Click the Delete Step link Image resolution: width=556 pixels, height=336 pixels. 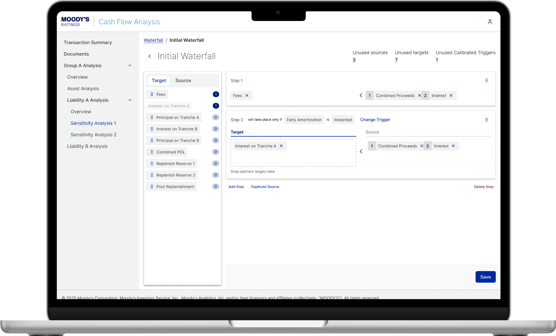point(484,187)
